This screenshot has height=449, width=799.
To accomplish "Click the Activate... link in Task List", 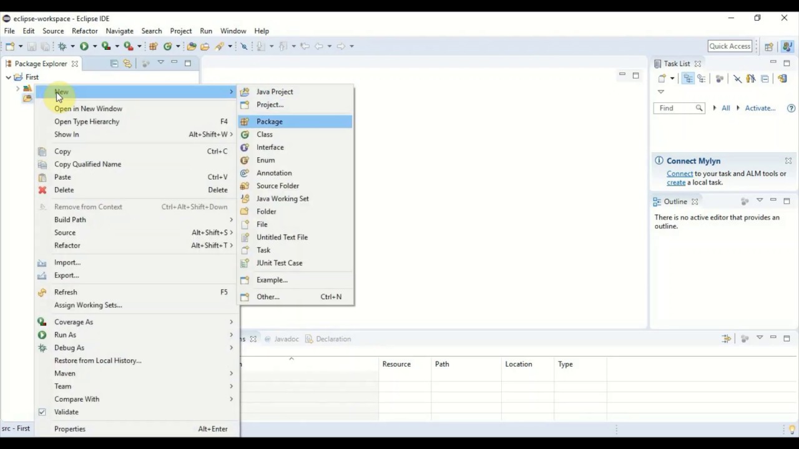I will tap(760, 108).
